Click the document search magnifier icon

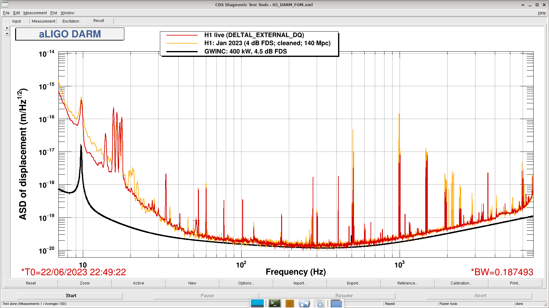click(x=320, y=304)
